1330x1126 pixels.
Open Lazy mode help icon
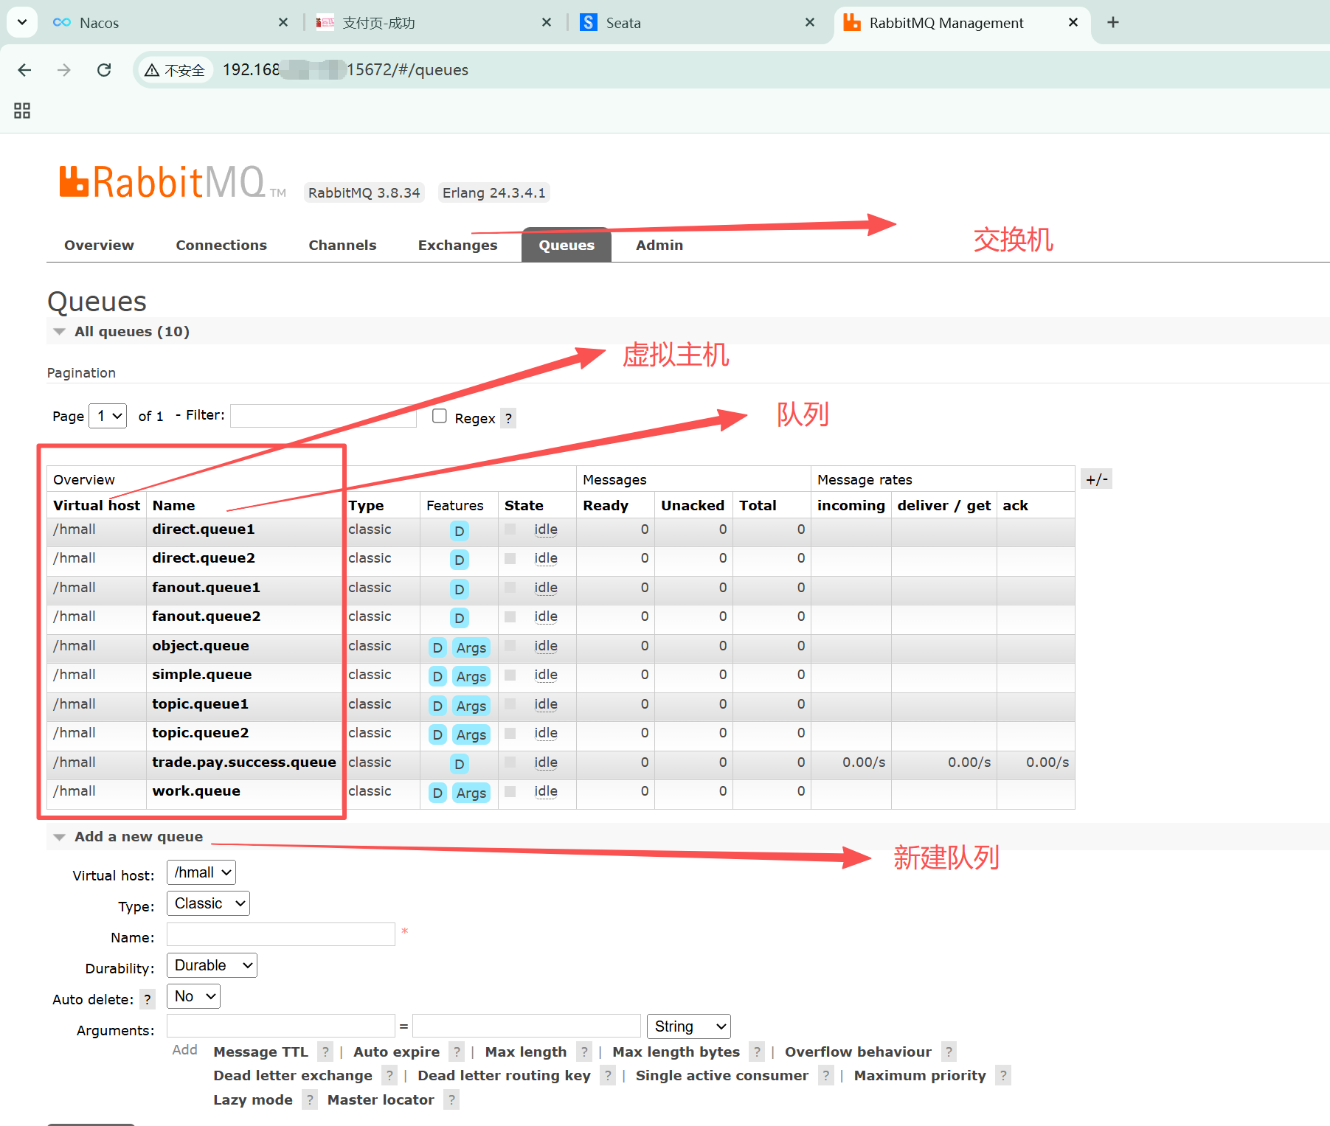coord(310,1099)
